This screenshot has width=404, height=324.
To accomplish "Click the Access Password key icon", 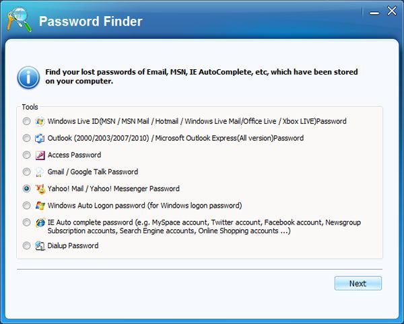I will (40, 155).
